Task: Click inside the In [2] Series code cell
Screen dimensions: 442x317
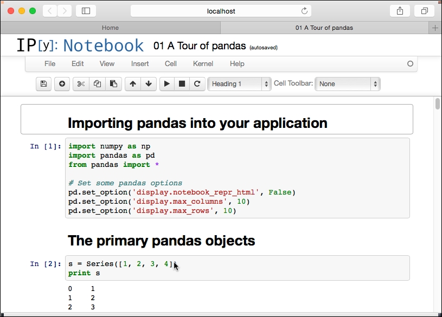Action: point(238,268)
